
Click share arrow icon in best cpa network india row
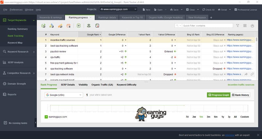[246, 74]
